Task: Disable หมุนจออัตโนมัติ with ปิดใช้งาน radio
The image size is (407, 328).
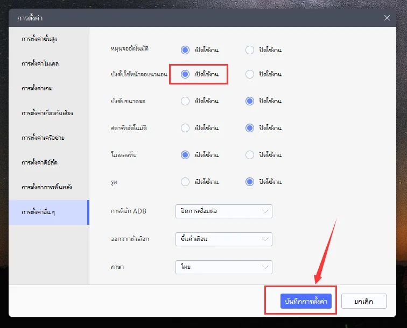Action: [250, 50]
